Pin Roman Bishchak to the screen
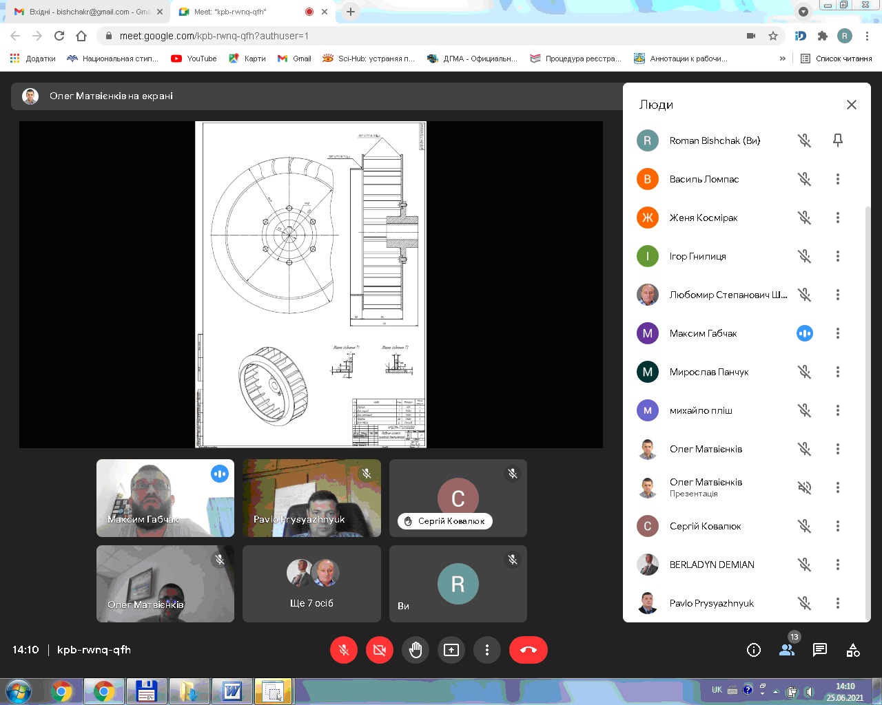Image resolution: width=882 pixels, height=705 pixels. click(838, 140)
